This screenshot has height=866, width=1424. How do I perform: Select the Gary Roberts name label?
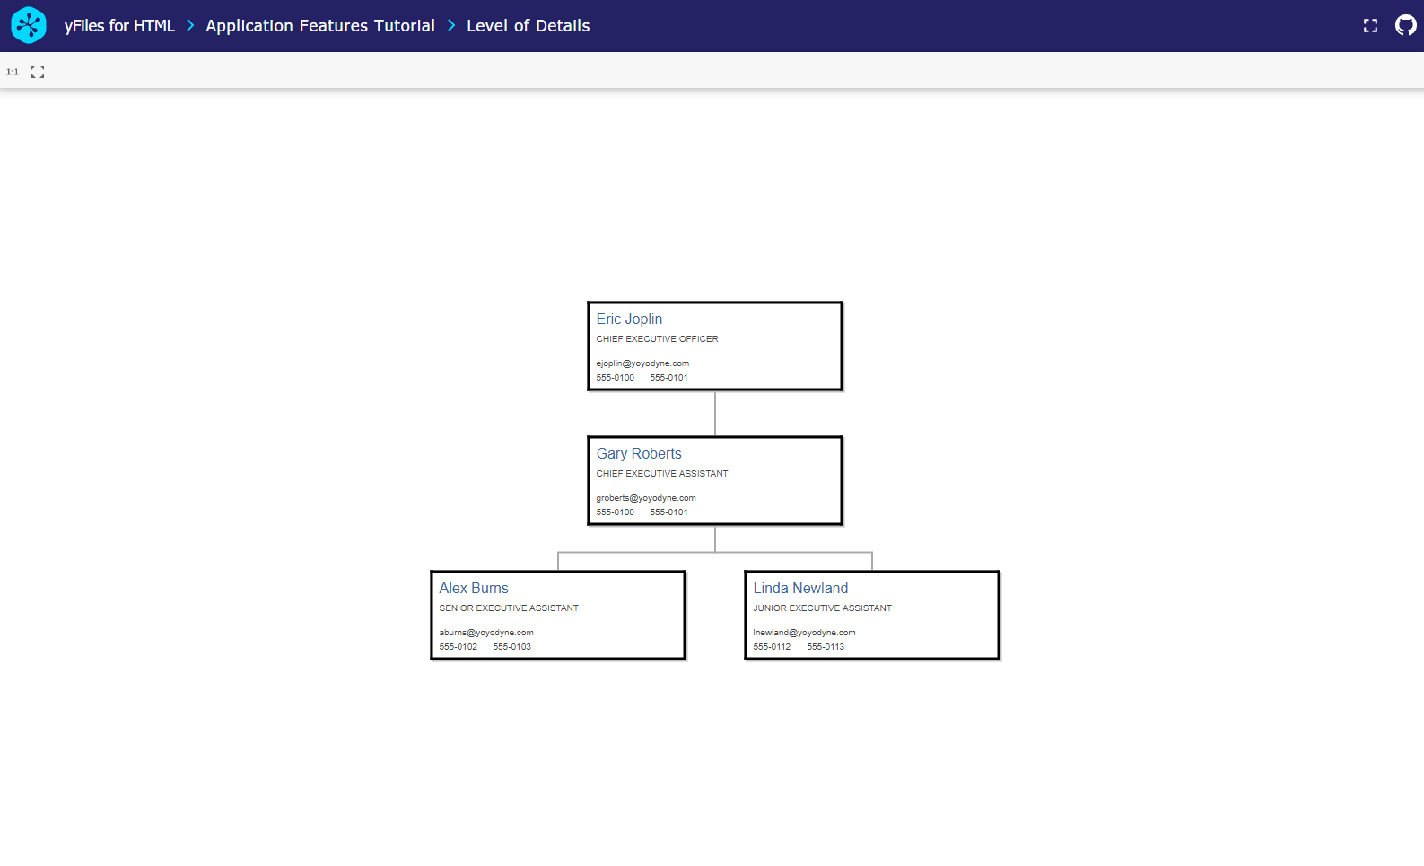tap(639, 454)
